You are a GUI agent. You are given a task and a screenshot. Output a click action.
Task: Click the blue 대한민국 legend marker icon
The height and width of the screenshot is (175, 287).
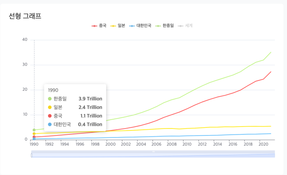point(132,26)
